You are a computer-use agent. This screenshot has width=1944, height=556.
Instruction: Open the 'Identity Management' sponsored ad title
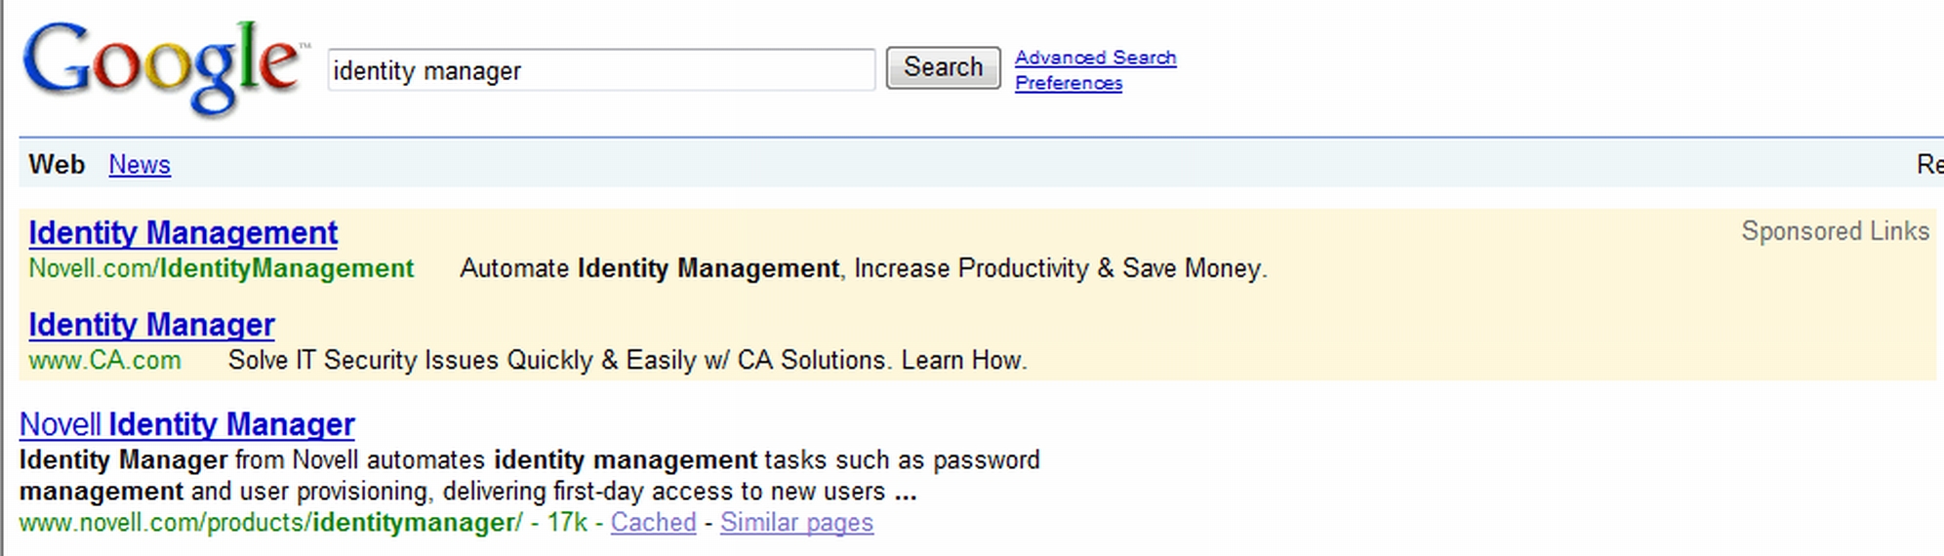click(183, 233)
